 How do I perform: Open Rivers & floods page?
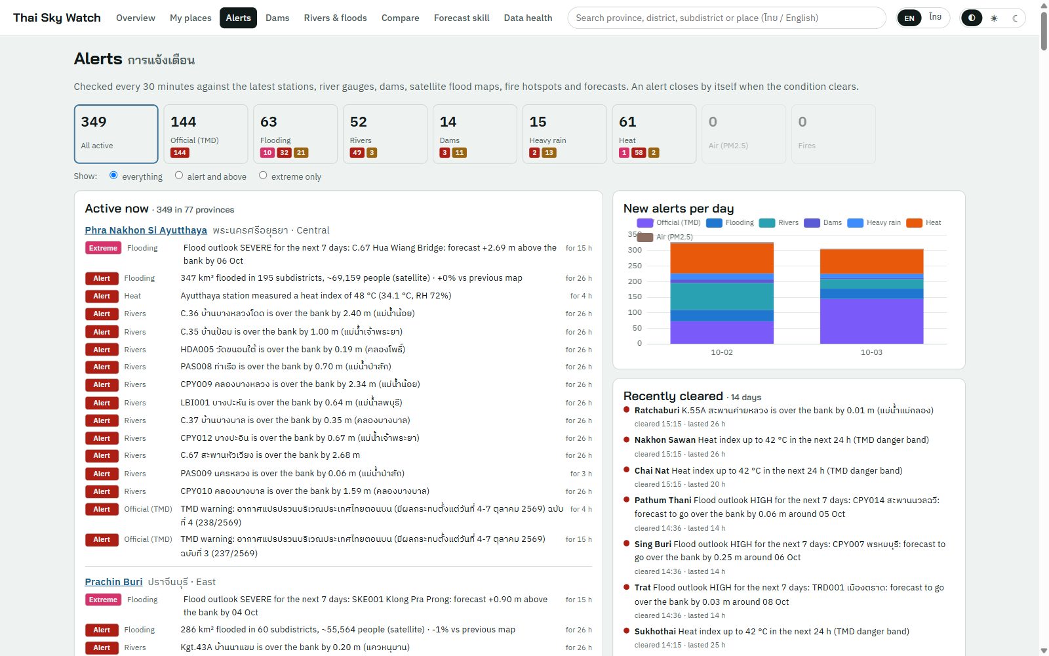pos(335,18)
